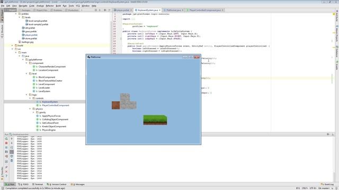Close the Run tab with red X icon

coord(6,172)
